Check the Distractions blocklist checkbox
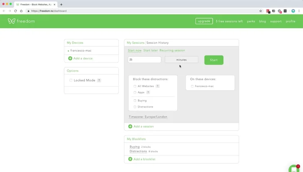 tap(135, 107)
